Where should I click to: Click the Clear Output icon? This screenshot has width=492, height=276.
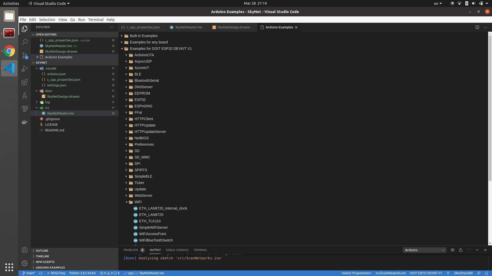[453, 250]
